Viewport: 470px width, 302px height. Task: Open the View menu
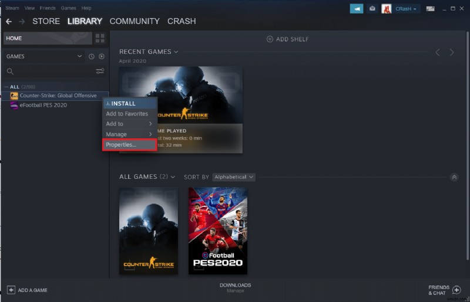[29, 8]
